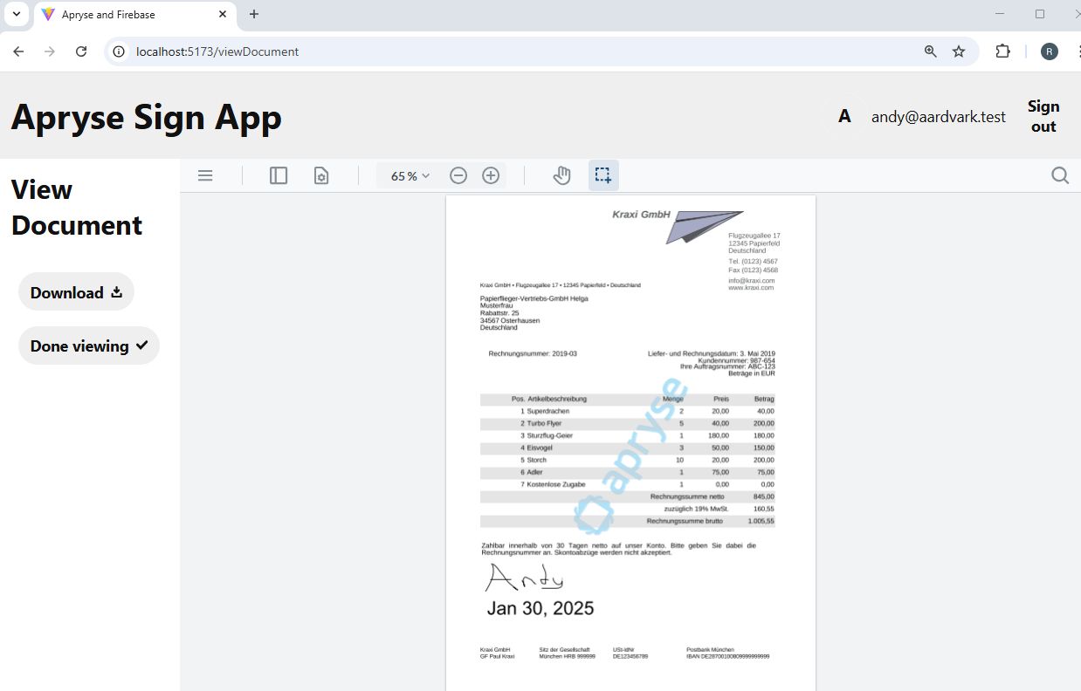Click the 1.005,55 total amount
This screenshot has width=1081, height=691.
[x=761, y=521]
